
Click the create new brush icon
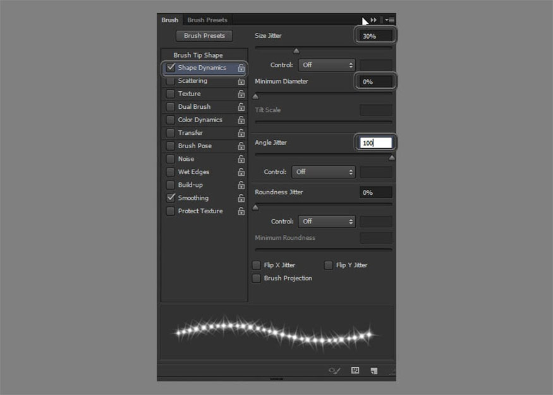click(x=374, y=370)
